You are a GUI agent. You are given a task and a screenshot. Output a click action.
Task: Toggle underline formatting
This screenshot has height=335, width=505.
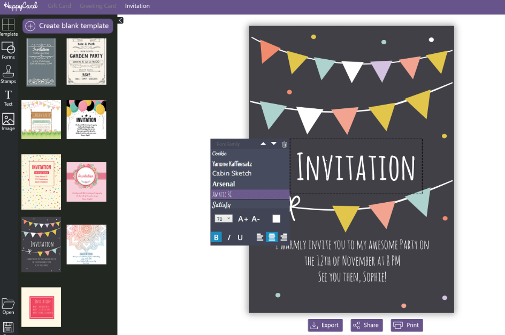240,237
